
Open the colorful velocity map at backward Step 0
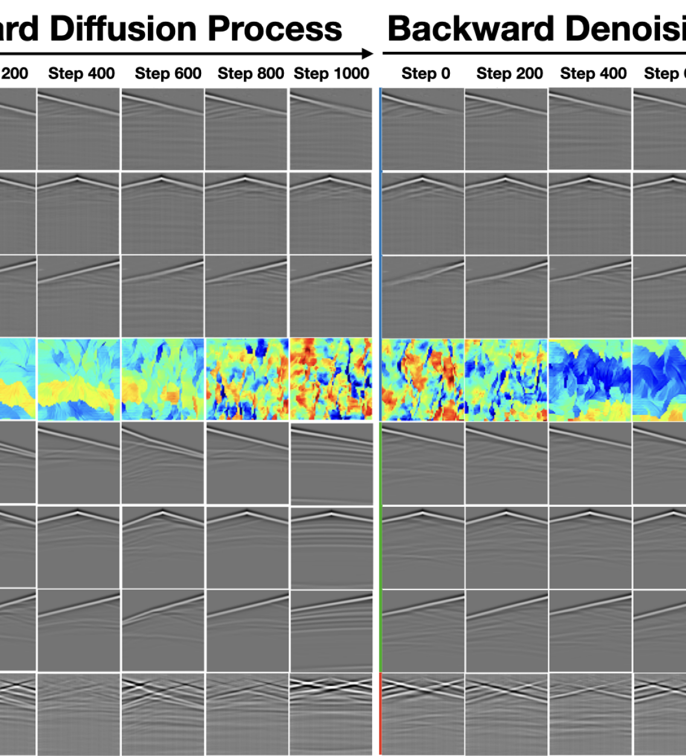tap(423, 380)
